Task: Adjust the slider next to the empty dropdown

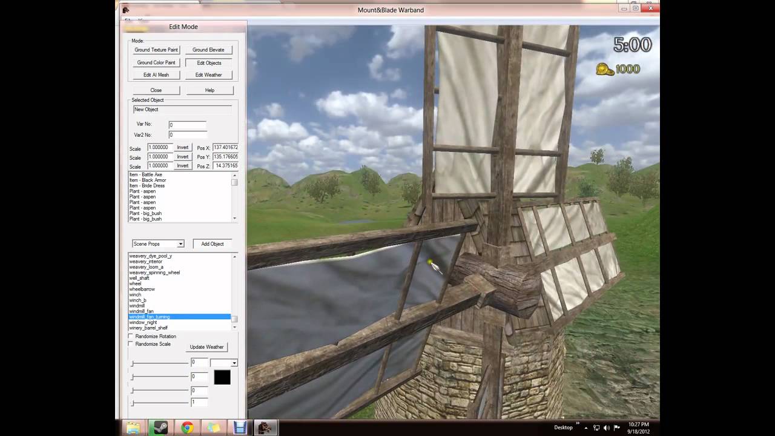Action: point(160,363)
